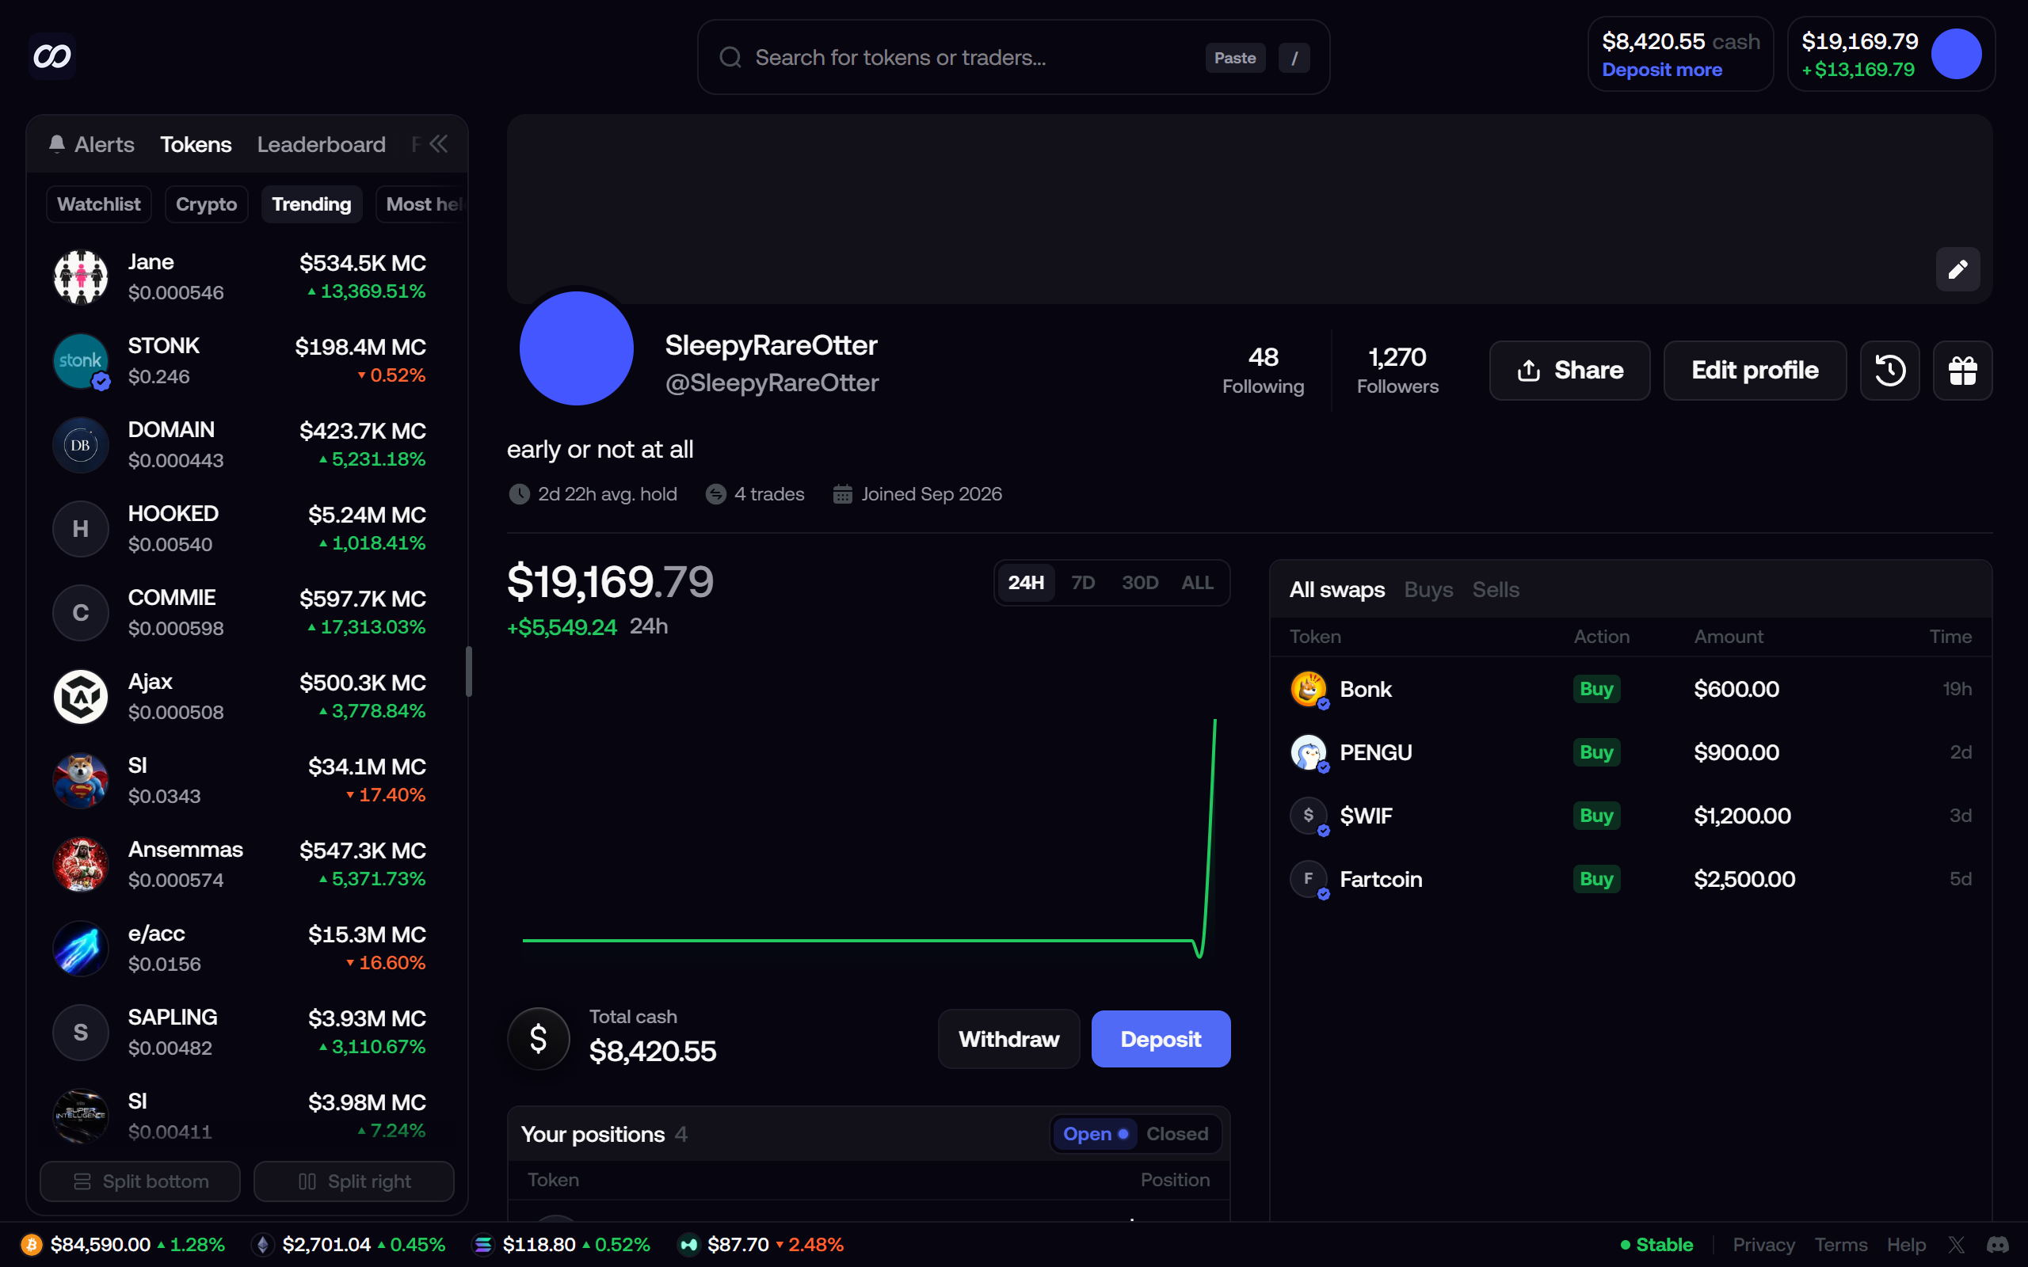Click the STONK token icon
This screenshot has height=1267, width=2028.
(x=81, y=361)
